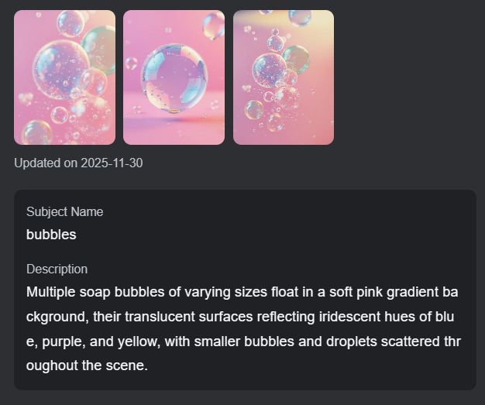Select the subject name value "bubbles"
Viewport: 485px width, 405px height.
(51, 234)
